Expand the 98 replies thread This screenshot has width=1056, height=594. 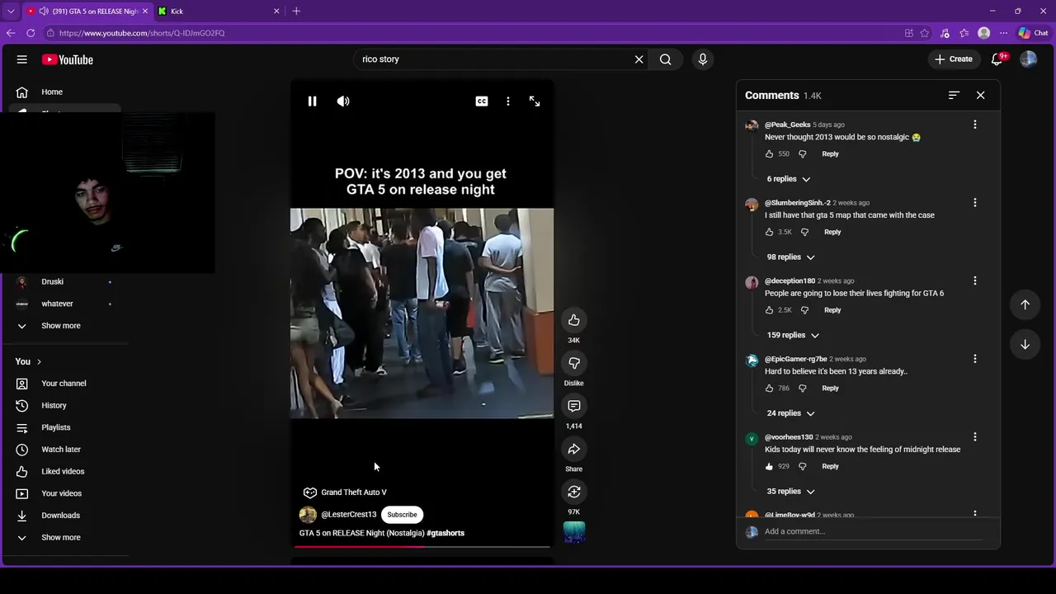coord(790,257)
